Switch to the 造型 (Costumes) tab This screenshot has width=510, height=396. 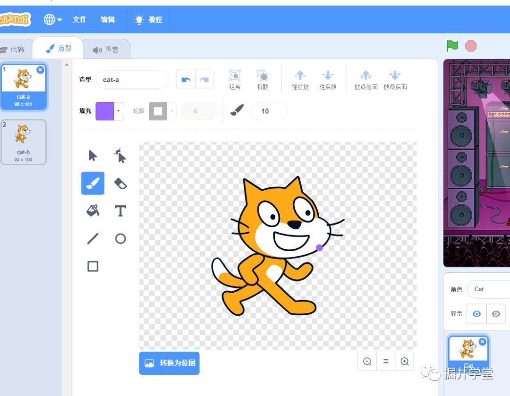[x=59, y=49]
